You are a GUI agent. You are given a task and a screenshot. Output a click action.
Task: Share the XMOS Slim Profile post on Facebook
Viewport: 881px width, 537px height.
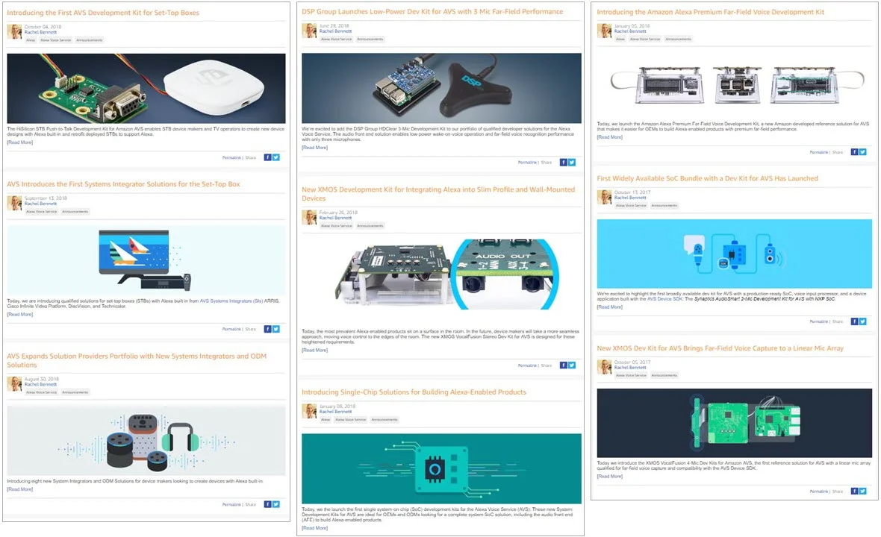pyautogui.click(x=563, y=365)
